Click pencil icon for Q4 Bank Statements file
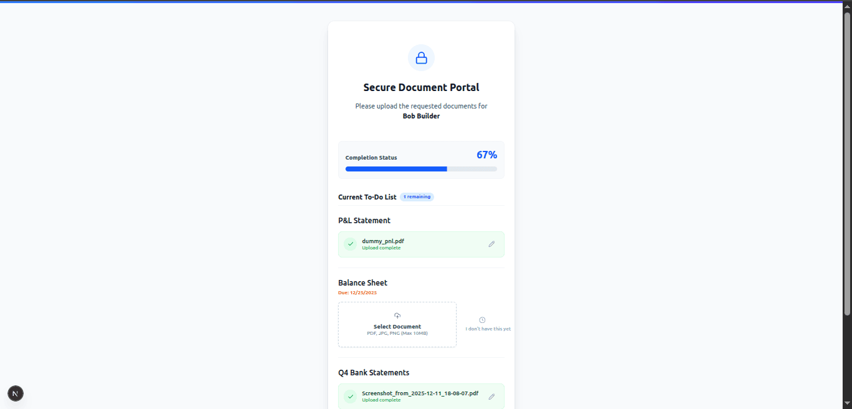Screen dimensions: 852x409 (x=491, y=397)
